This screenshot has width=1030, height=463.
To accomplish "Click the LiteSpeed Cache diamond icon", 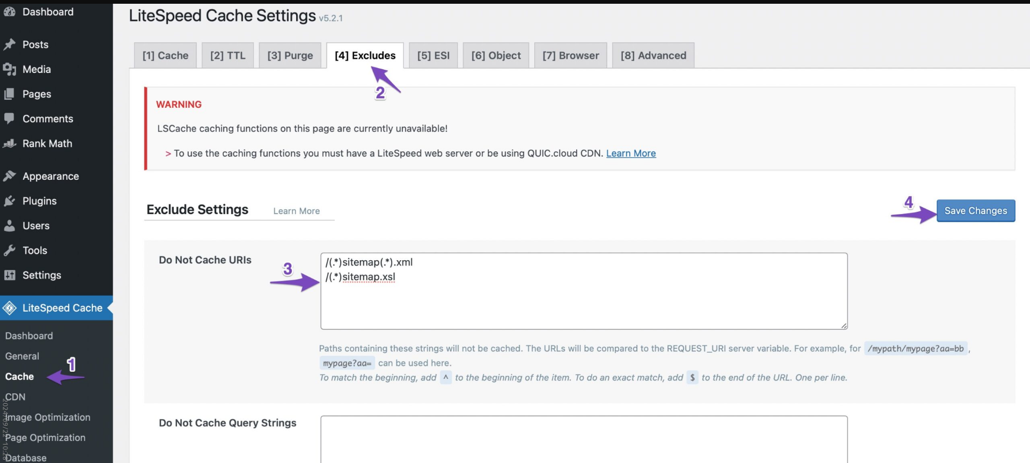I will point(10,308).
